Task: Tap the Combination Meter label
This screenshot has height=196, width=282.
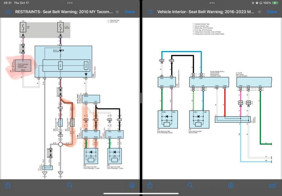Action: [x=94, y=72]
